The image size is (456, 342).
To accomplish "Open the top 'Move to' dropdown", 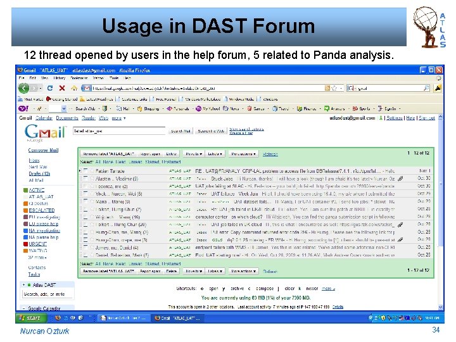I will click(x=194, y=153).
